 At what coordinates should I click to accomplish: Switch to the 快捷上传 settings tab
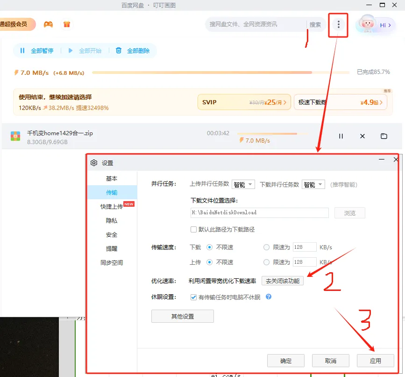point(112,206)
